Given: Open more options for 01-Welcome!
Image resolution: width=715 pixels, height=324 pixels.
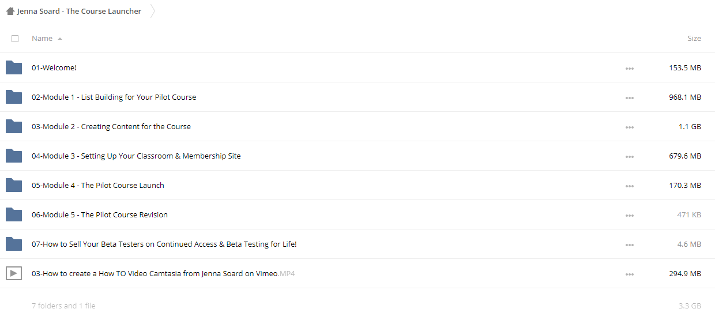Looking at the screenshot, I should point(629,68).
